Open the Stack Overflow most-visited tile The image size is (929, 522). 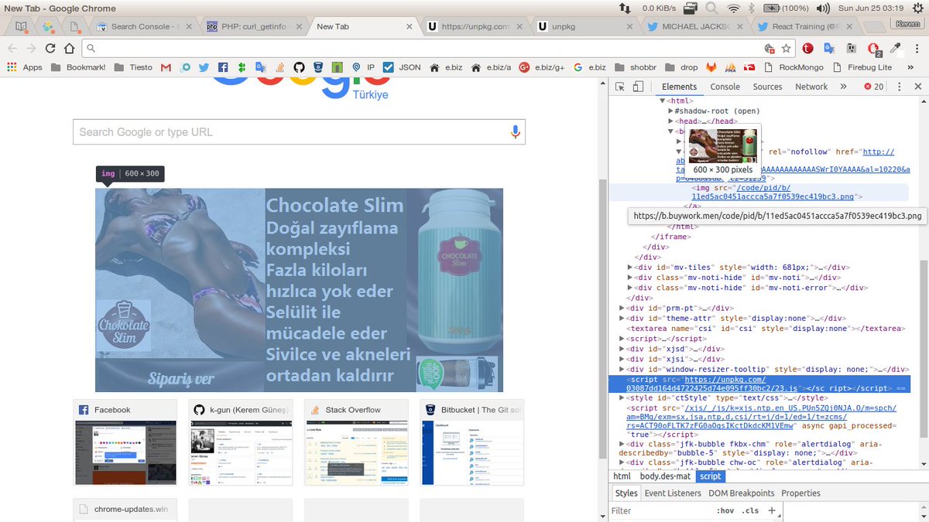(x=356, y=442)
